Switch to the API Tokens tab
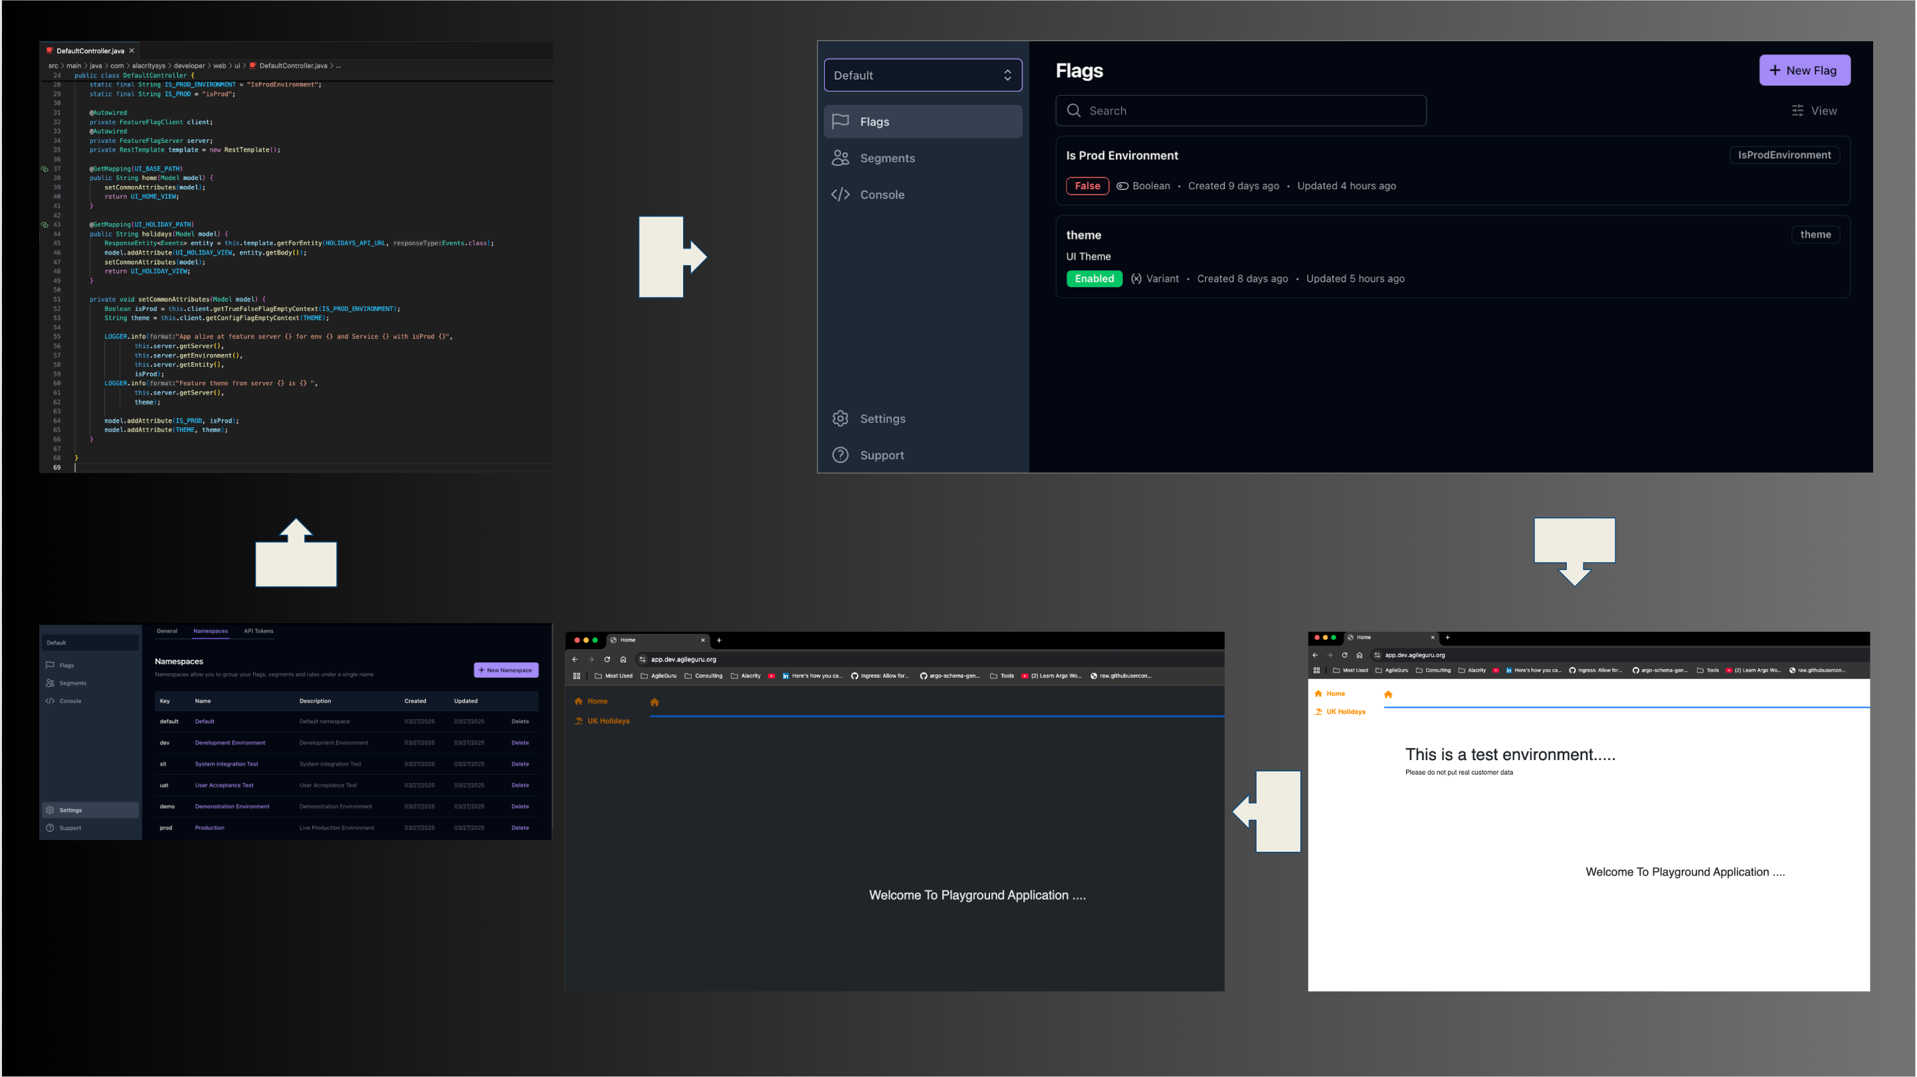The height and width of the screenshot is (1077, 1917). point(258,631)
